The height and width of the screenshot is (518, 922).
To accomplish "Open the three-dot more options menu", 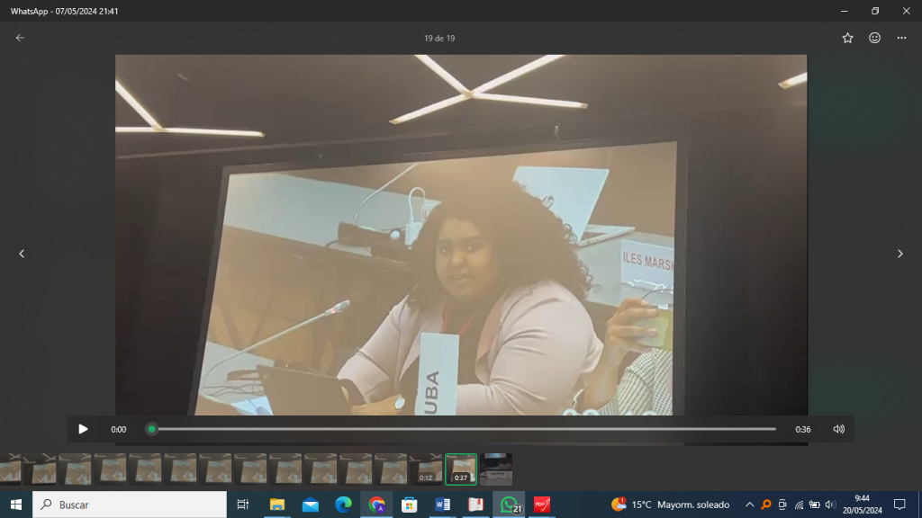I will pyautogui.click(x=901, y=38).
